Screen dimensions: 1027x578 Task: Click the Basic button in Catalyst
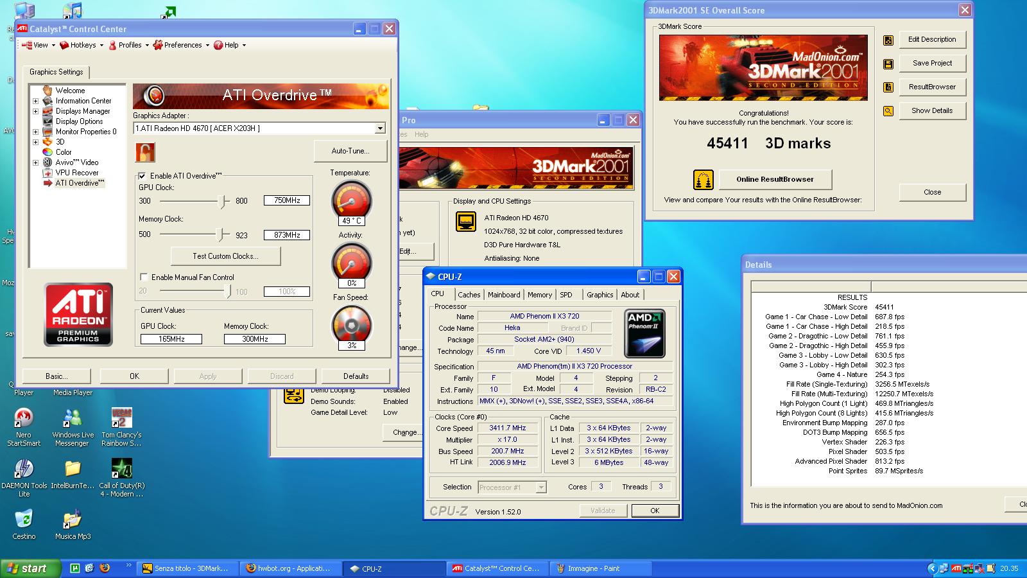coord(56,376)
